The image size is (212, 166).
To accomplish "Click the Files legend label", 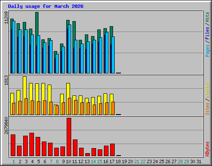I will pos(207,33).
